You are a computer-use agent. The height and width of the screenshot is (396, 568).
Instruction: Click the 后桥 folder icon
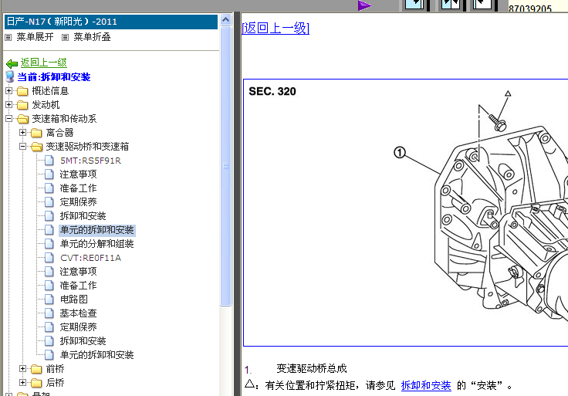(36, 383)
